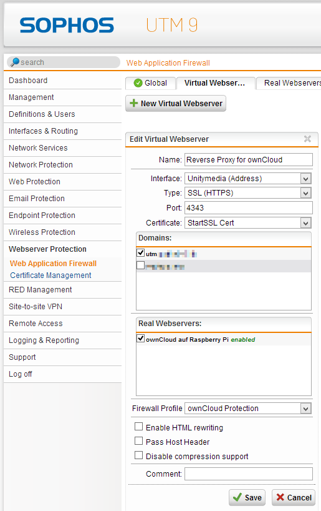Click the green plus icon for New Virtual Webserver

tap(133, 103)
